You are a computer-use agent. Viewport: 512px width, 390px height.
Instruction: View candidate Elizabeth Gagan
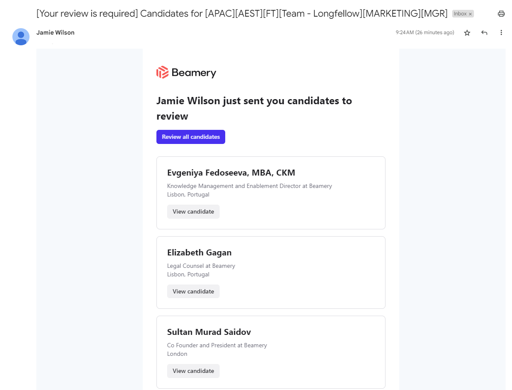(x=193, y=291)
